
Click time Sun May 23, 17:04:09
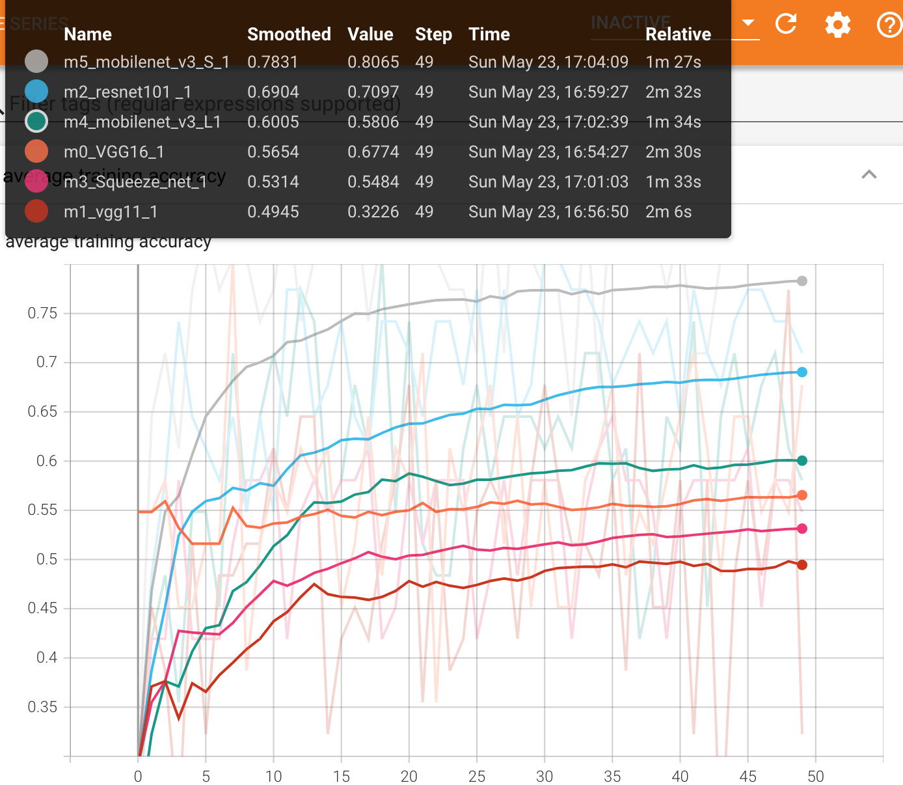tap(548, 62)
